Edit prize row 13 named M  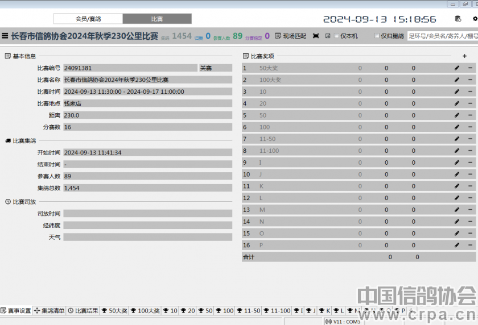pos(456,210)
